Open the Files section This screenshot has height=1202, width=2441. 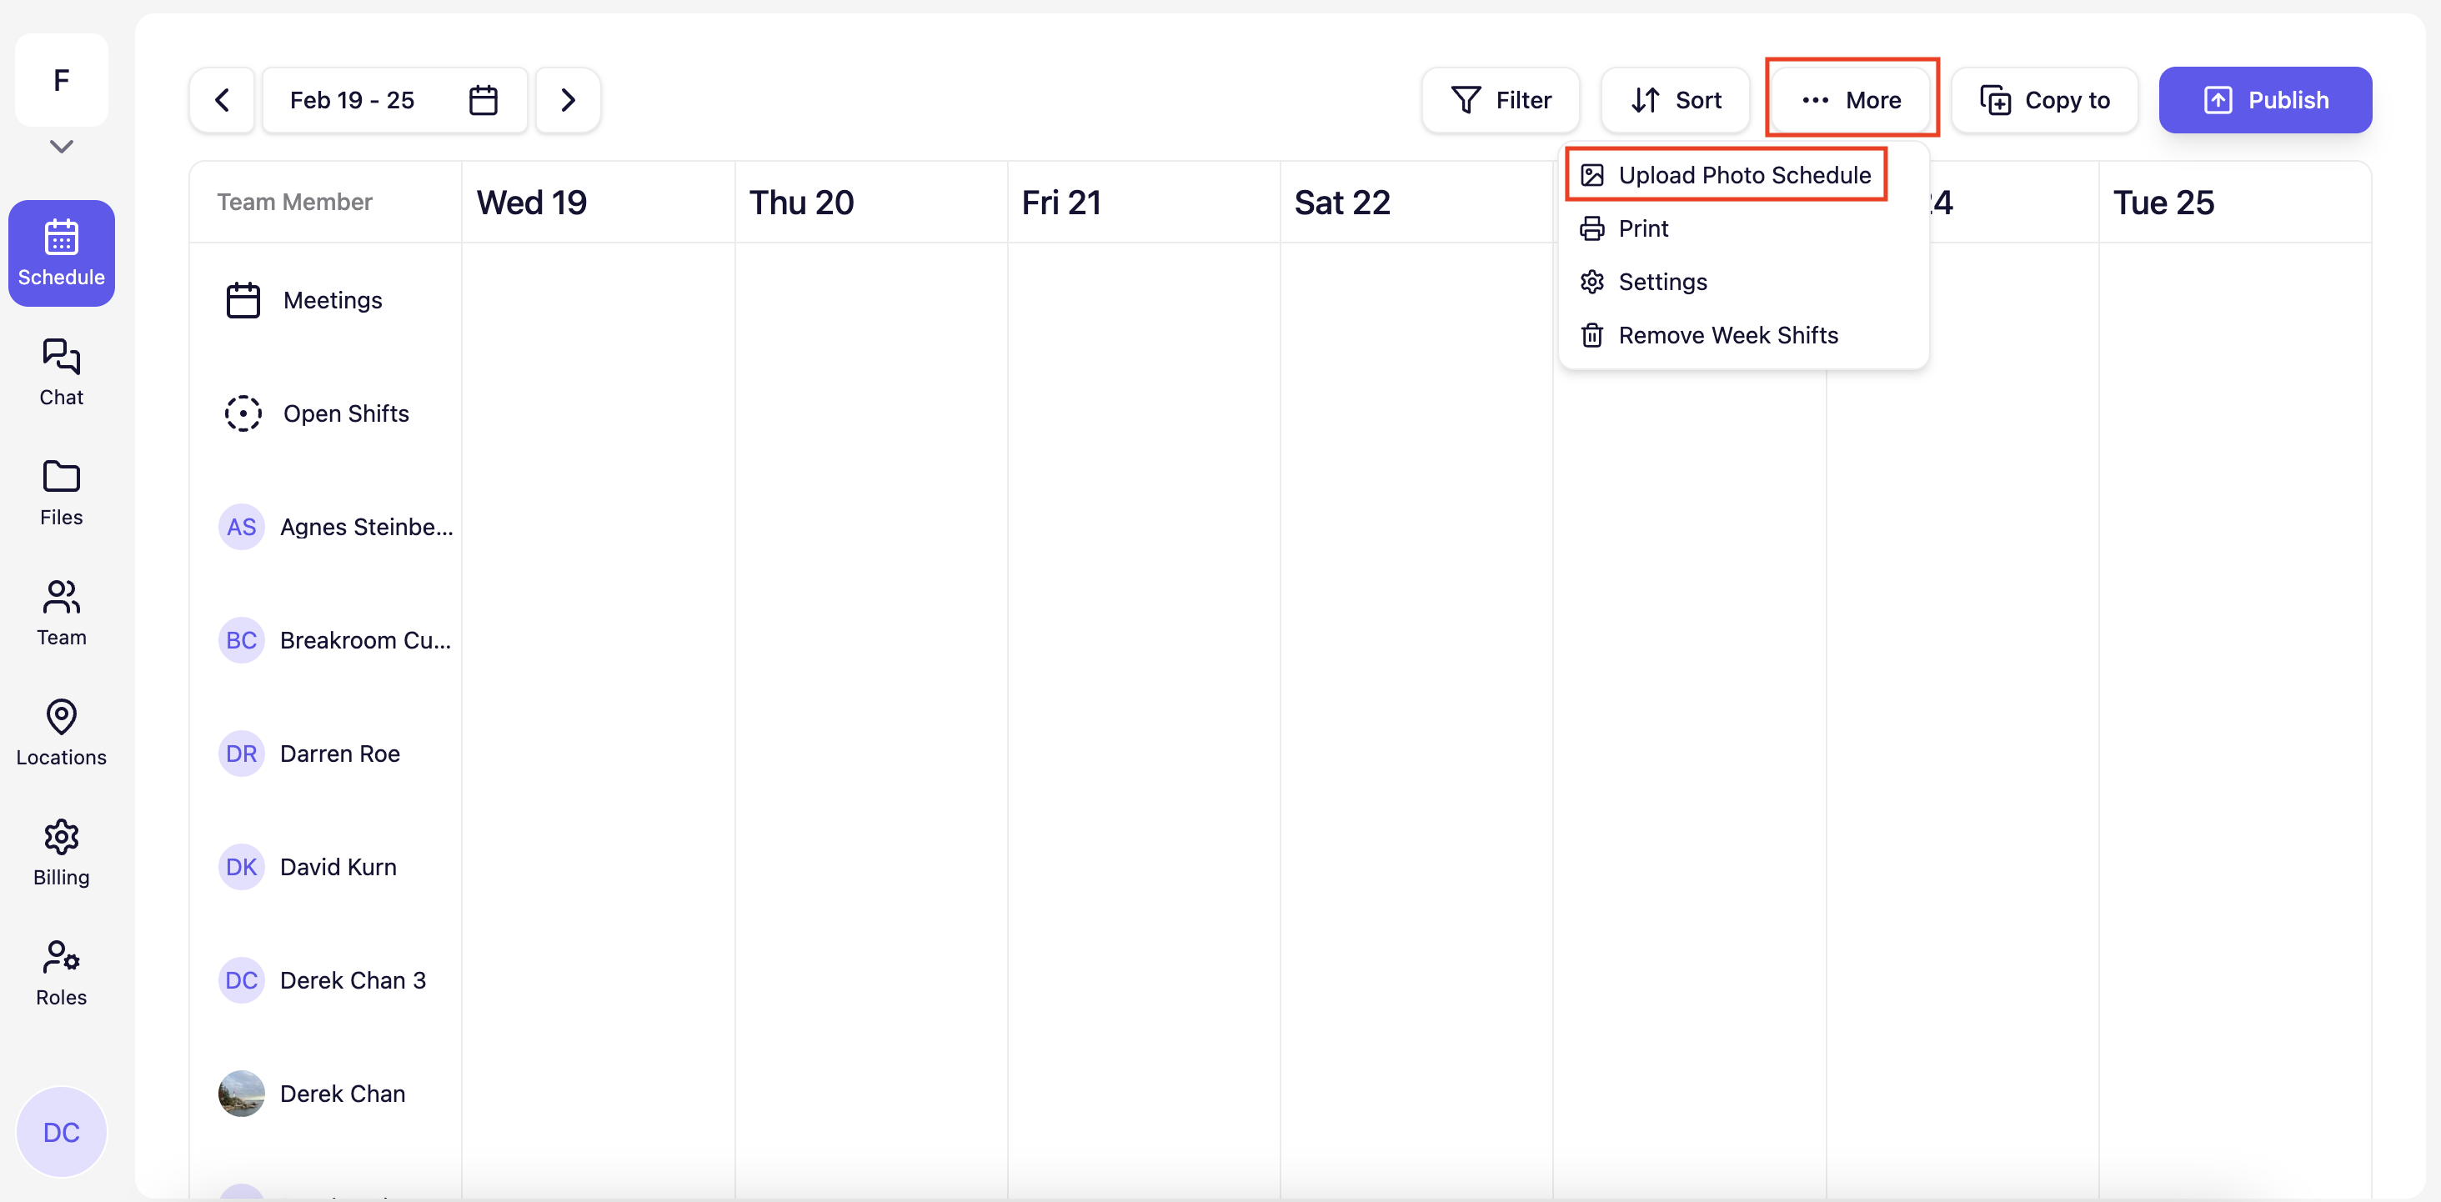click(62, 493)
